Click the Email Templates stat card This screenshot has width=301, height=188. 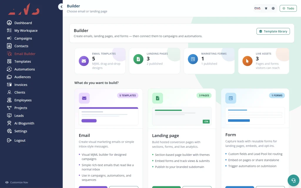pos(100,61)
